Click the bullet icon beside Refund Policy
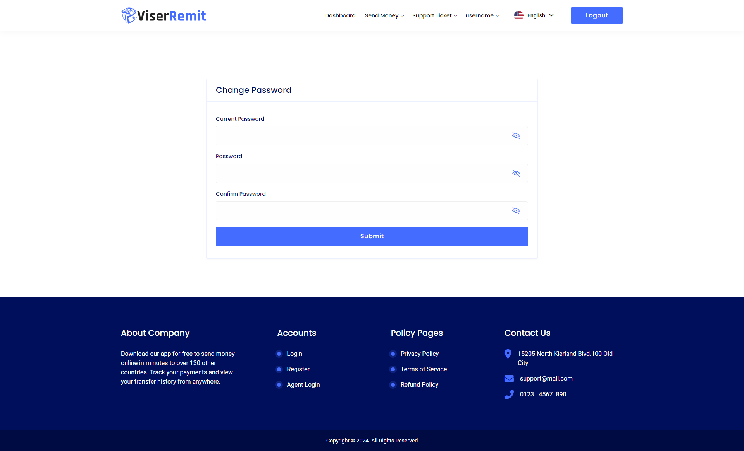 tap(393, 385)
